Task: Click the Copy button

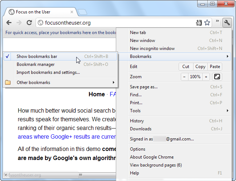Action: coord(200,67)
